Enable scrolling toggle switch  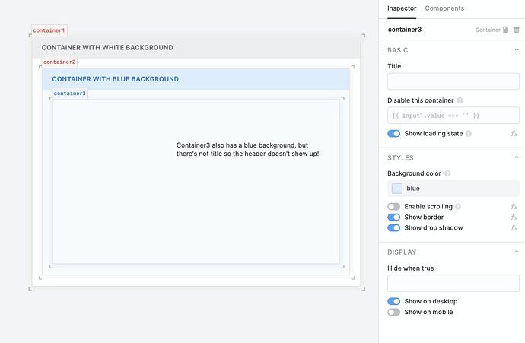394,206
